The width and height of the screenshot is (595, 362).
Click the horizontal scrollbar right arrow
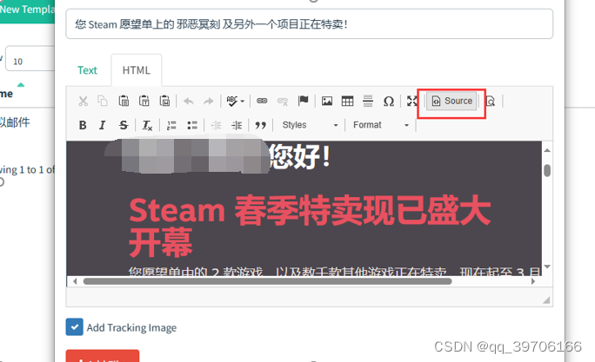(532, 281)
